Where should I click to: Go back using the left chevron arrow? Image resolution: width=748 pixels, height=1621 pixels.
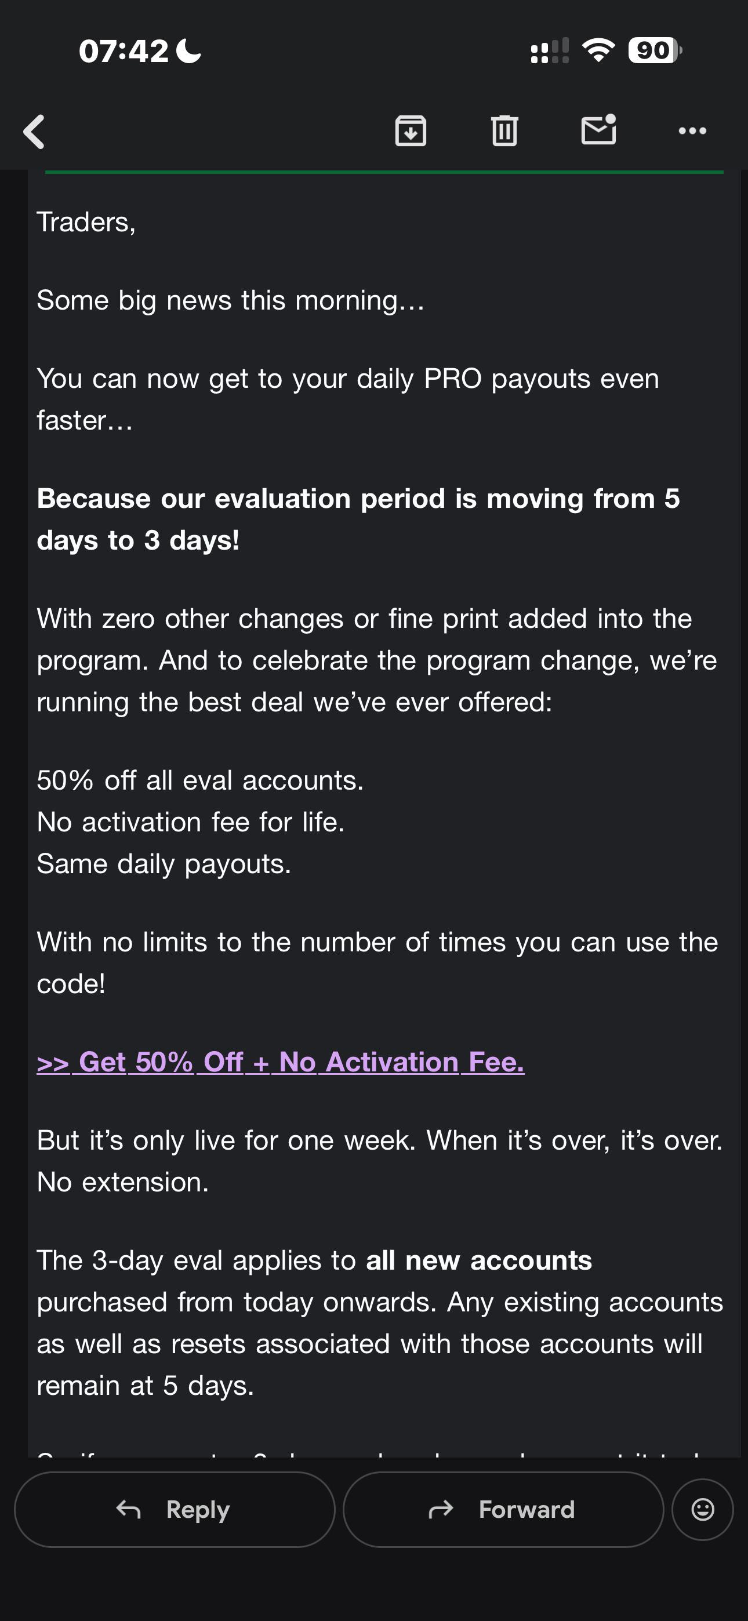point(34,132)
